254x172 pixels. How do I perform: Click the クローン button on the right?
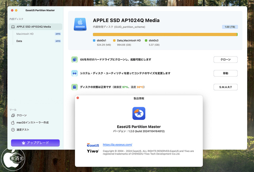pyautogui.click(x=225, y=60)
